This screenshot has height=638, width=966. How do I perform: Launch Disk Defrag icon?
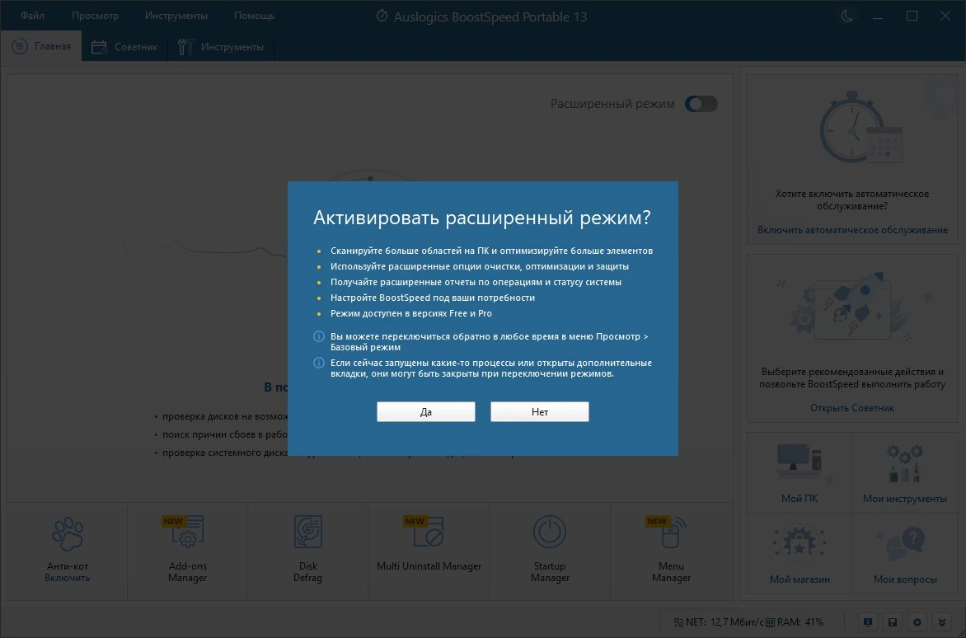click(308, 532)
